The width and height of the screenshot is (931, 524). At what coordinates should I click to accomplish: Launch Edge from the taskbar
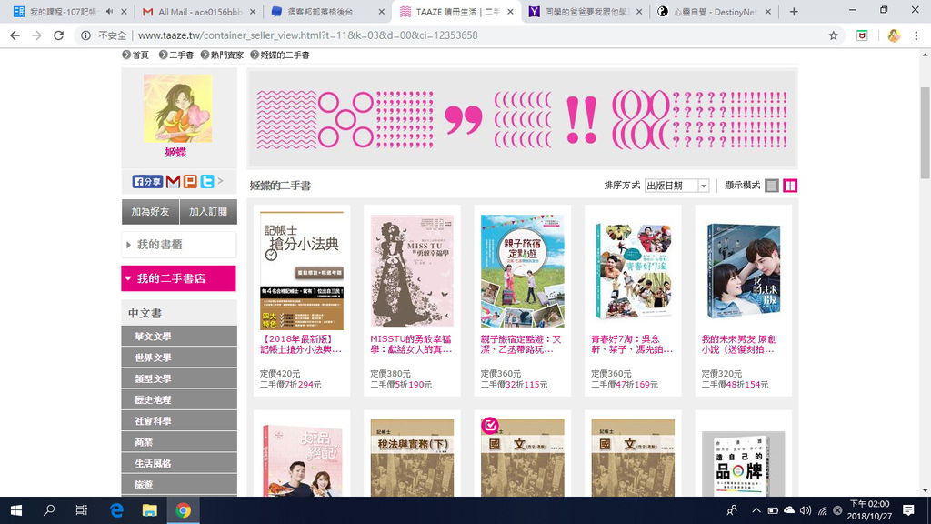pyautogui.click(x=116, y=510)
